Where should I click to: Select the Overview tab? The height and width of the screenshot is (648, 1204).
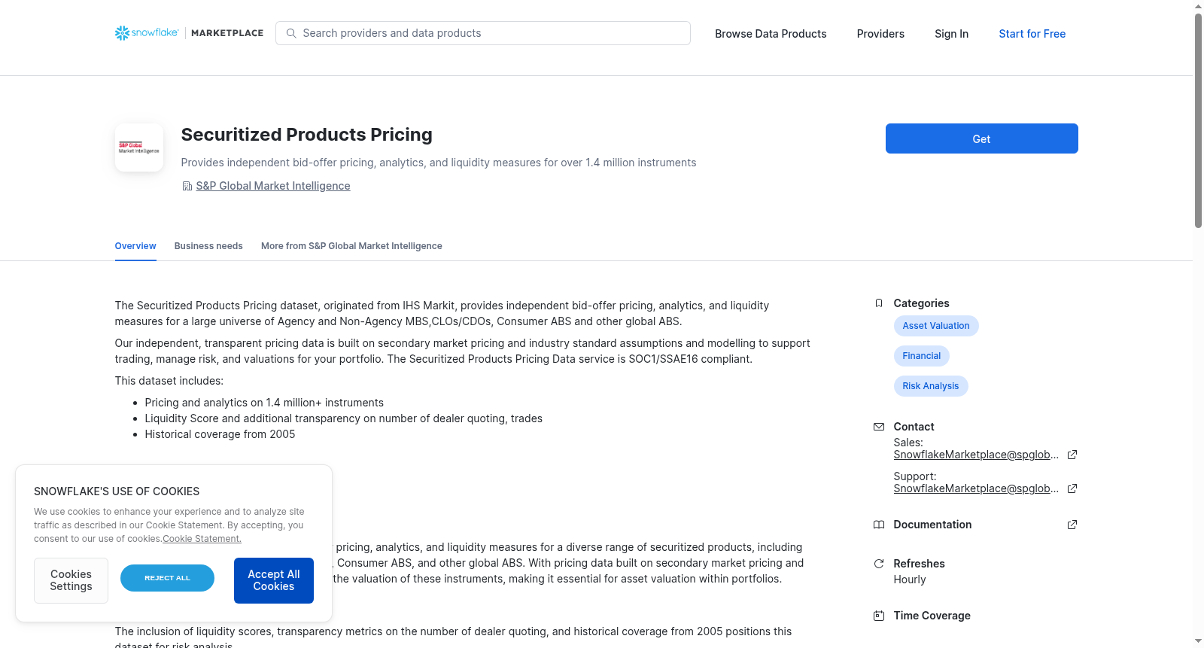[135, 246]
